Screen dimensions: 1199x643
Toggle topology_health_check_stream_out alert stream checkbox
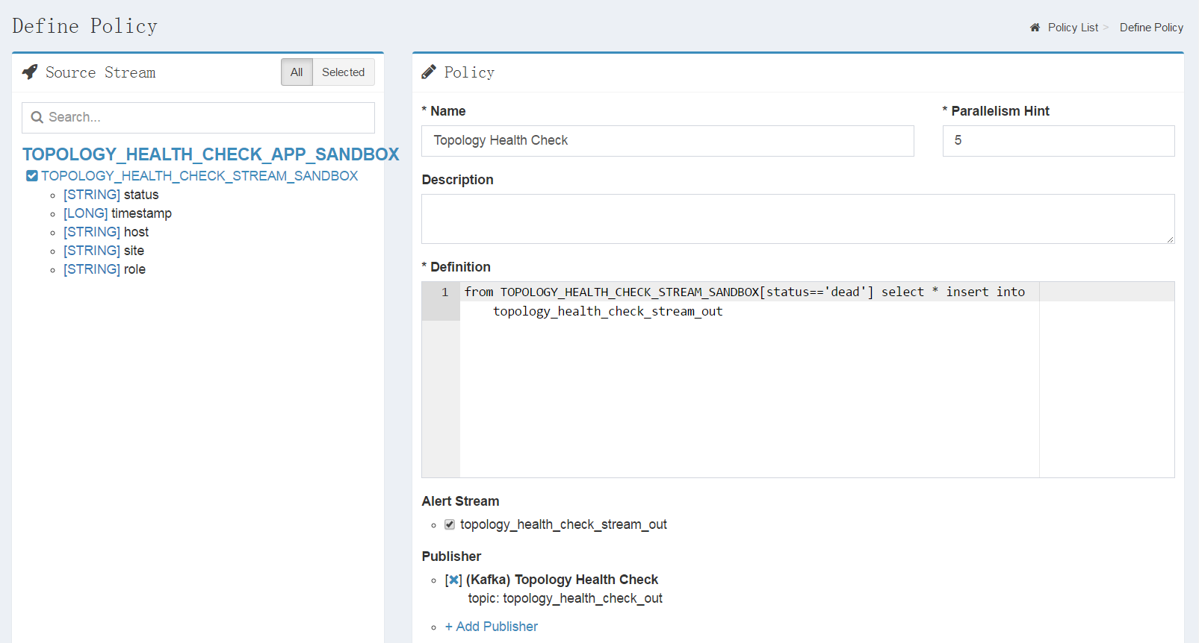pos(450,524)
